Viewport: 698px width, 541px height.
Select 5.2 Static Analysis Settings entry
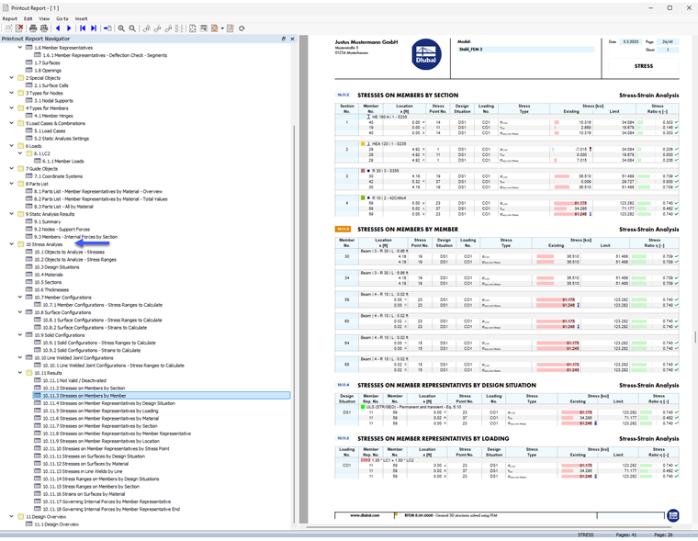(x=62, y=138)
